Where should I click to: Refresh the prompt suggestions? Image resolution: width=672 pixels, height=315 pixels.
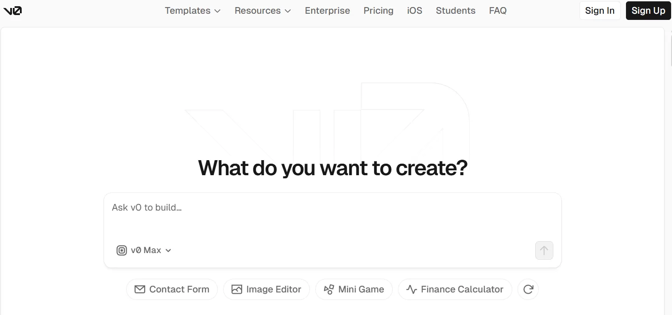pyautogui.click(x=528, y=289)
